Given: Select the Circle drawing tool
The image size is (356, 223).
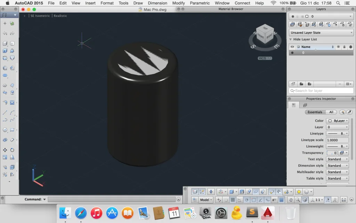Looking at the screenshot, I should 5,130.
